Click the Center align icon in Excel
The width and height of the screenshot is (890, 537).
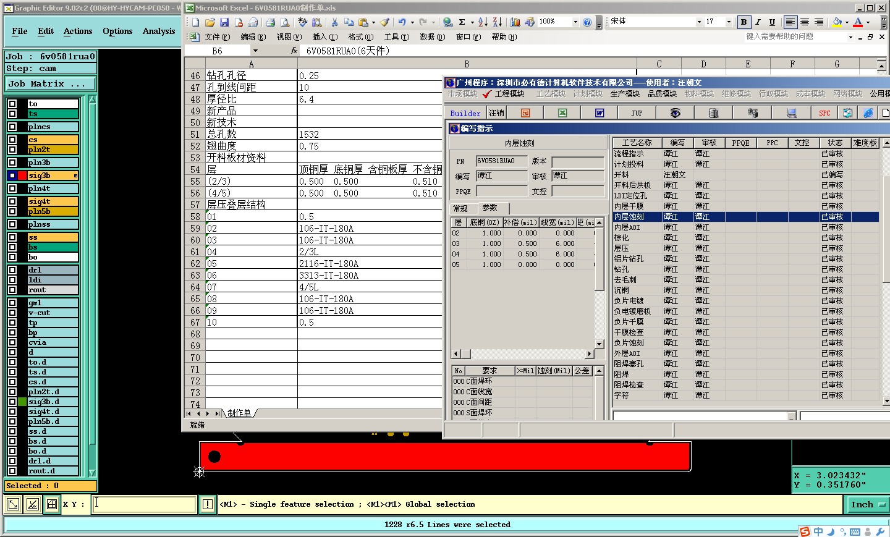point(805,22)
